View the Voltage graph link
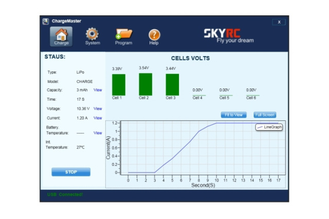The image size is (329, 219). 98,108
